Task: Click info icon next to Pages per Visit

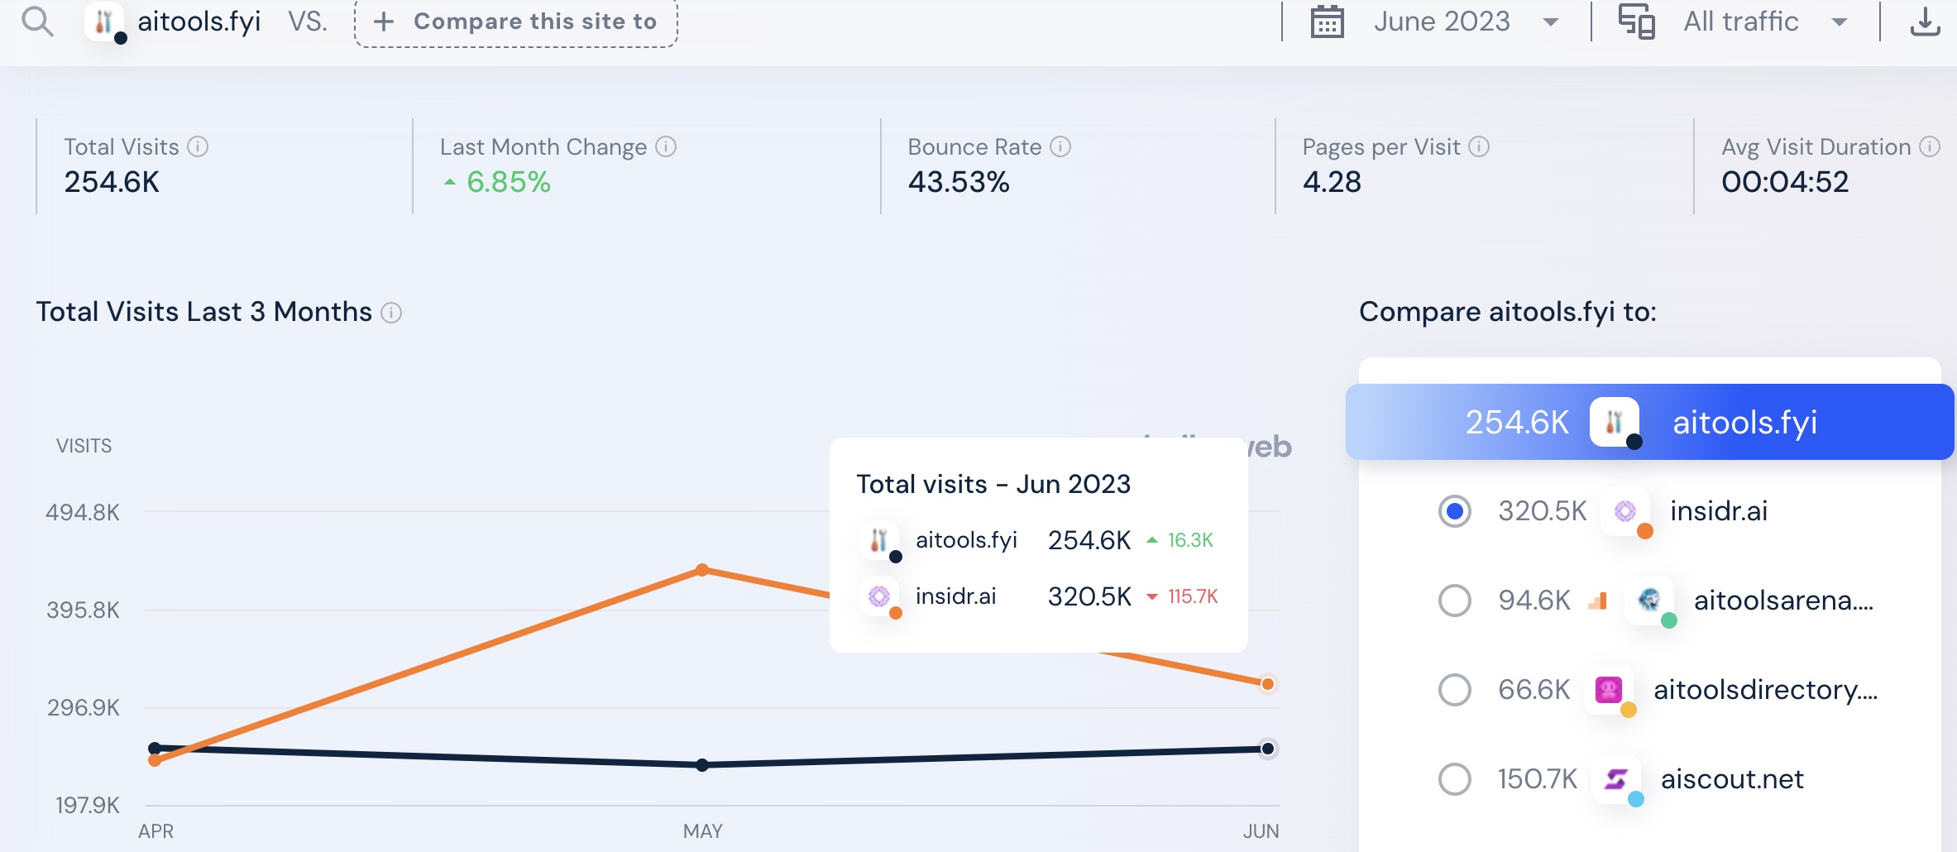Action: (1479, 146)
